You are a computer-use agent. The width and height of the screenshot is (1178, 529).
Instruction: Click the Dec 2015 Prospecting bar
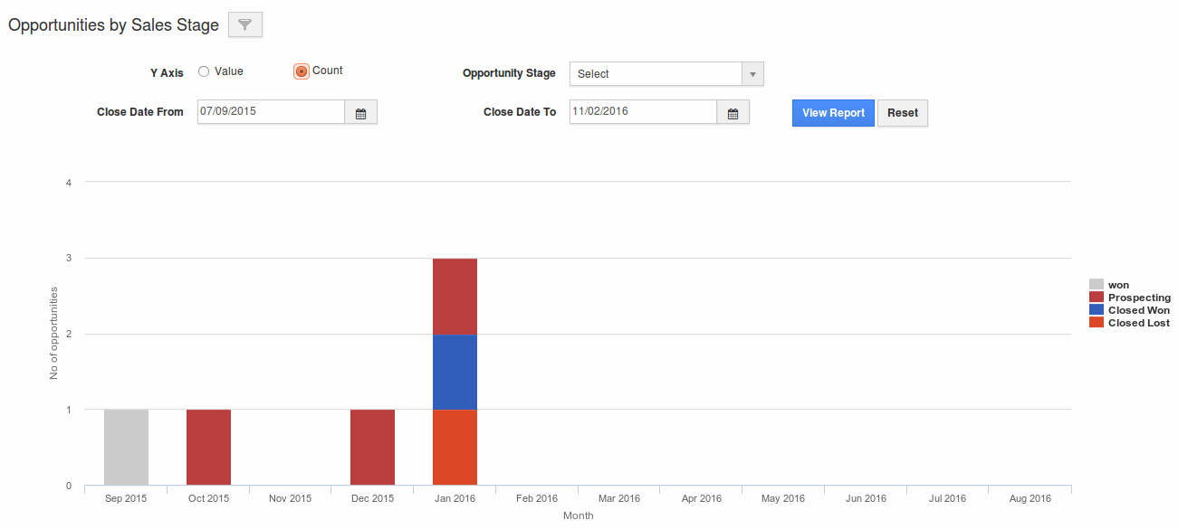(372, 448)
